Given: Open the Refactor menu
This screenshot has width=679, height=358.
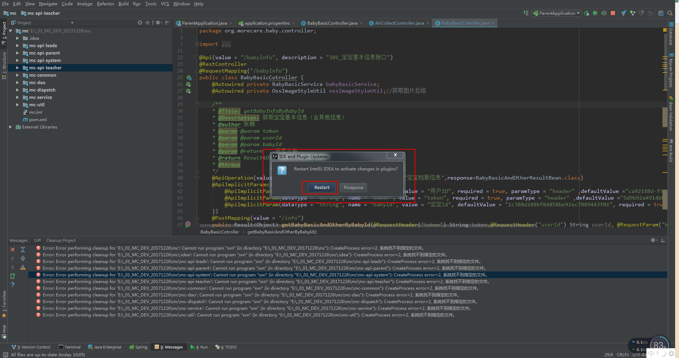Looking at the screenshot, I should point(105,4).
